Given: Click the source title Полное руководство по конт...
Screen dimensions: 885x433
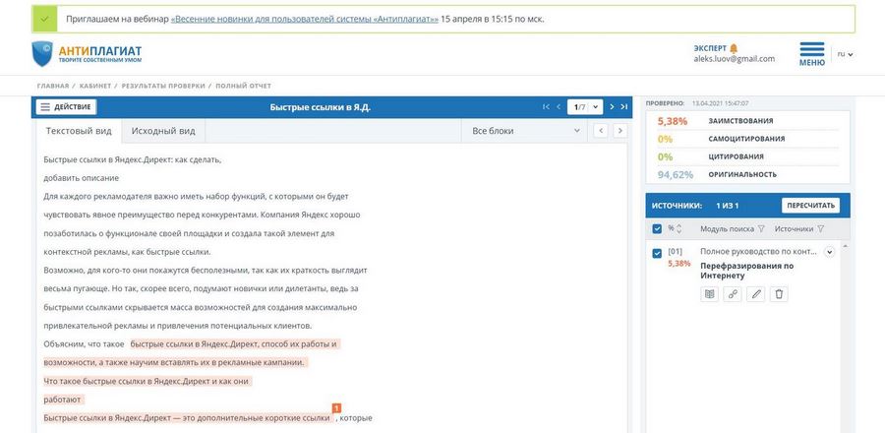Looking at the screenshot, I should point(758,251).
